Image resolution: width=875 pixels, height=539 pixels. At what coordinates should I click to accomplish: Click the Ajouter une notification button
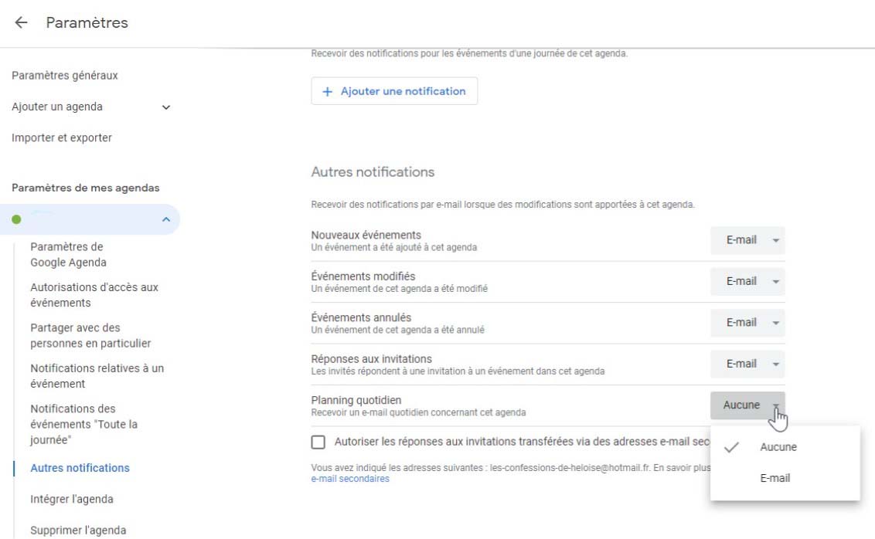(394, 91)
